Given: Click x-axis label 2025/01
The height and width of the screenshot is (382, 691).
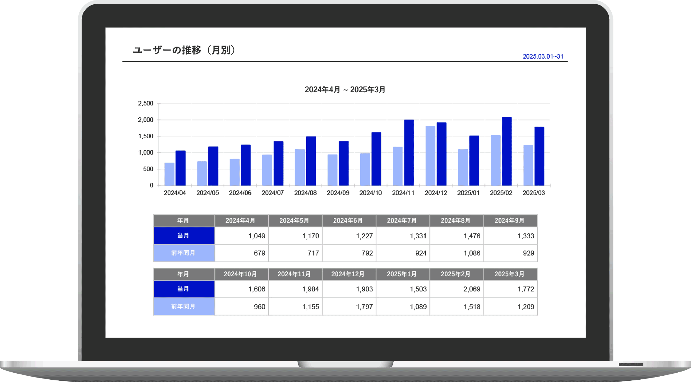Looking at the screenshot, I should pos(468,193).
